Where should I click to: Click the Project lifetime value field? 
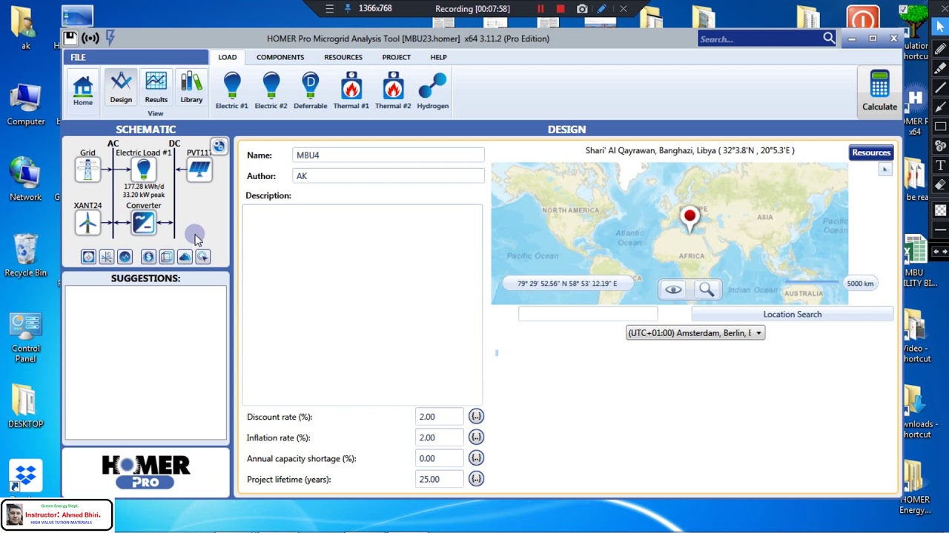coord(440,479)
